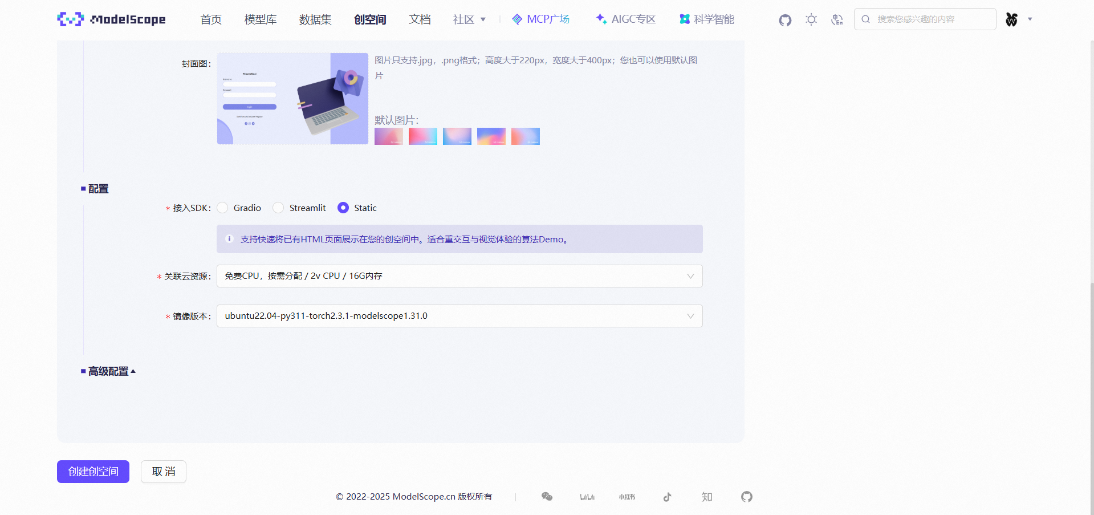Open the WeChat icon in the footer

pyautogui.click(x=547, y=497)
